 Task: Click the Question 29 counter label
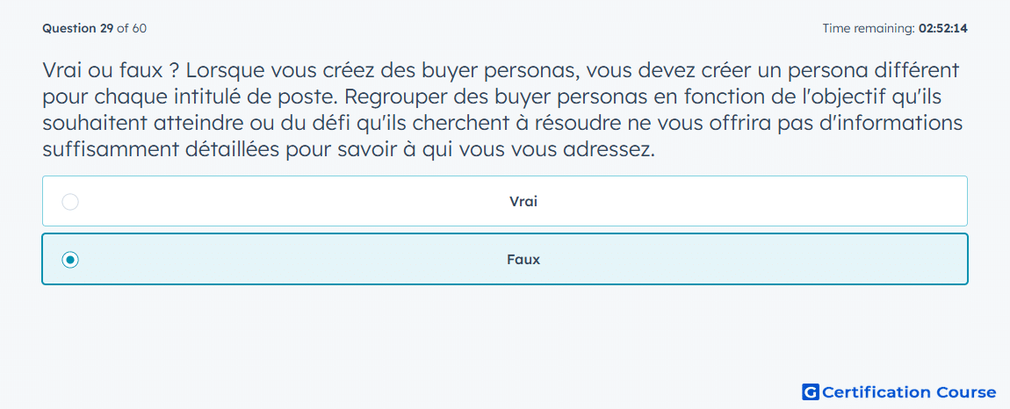78,28
